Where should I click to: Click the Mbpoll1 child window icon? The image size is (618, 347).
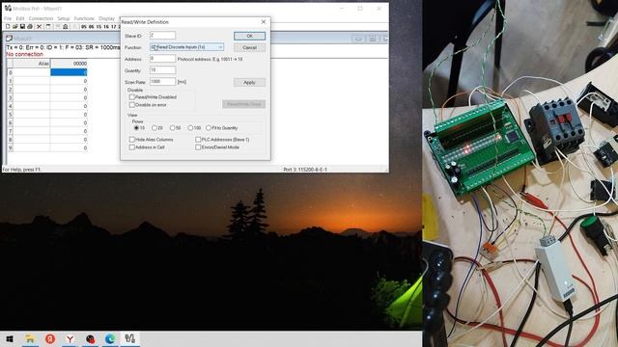(9, 39)
